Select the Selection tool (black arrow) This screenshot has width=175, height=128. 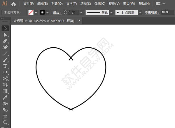(5, 28)
